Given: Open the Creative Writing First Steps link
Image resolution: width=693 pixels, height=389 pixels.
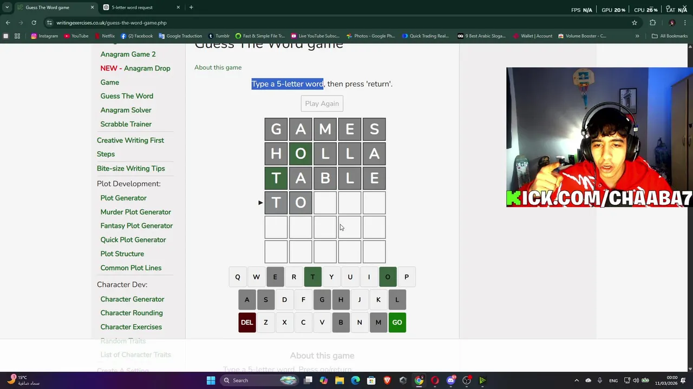Looking at the screenshot, I should (x=130, y=147).
